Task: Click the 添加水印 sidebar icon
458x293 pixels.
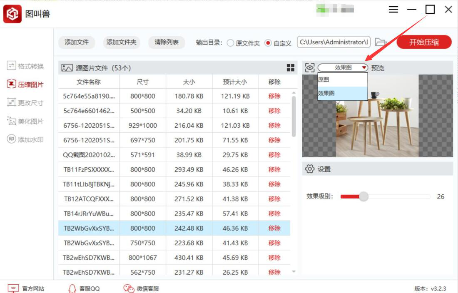Action: click(11, 139)
